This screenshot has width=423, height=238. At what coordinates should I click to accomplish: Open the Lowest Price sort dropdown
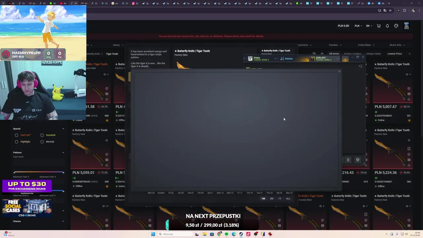click(x=399, y=54)
